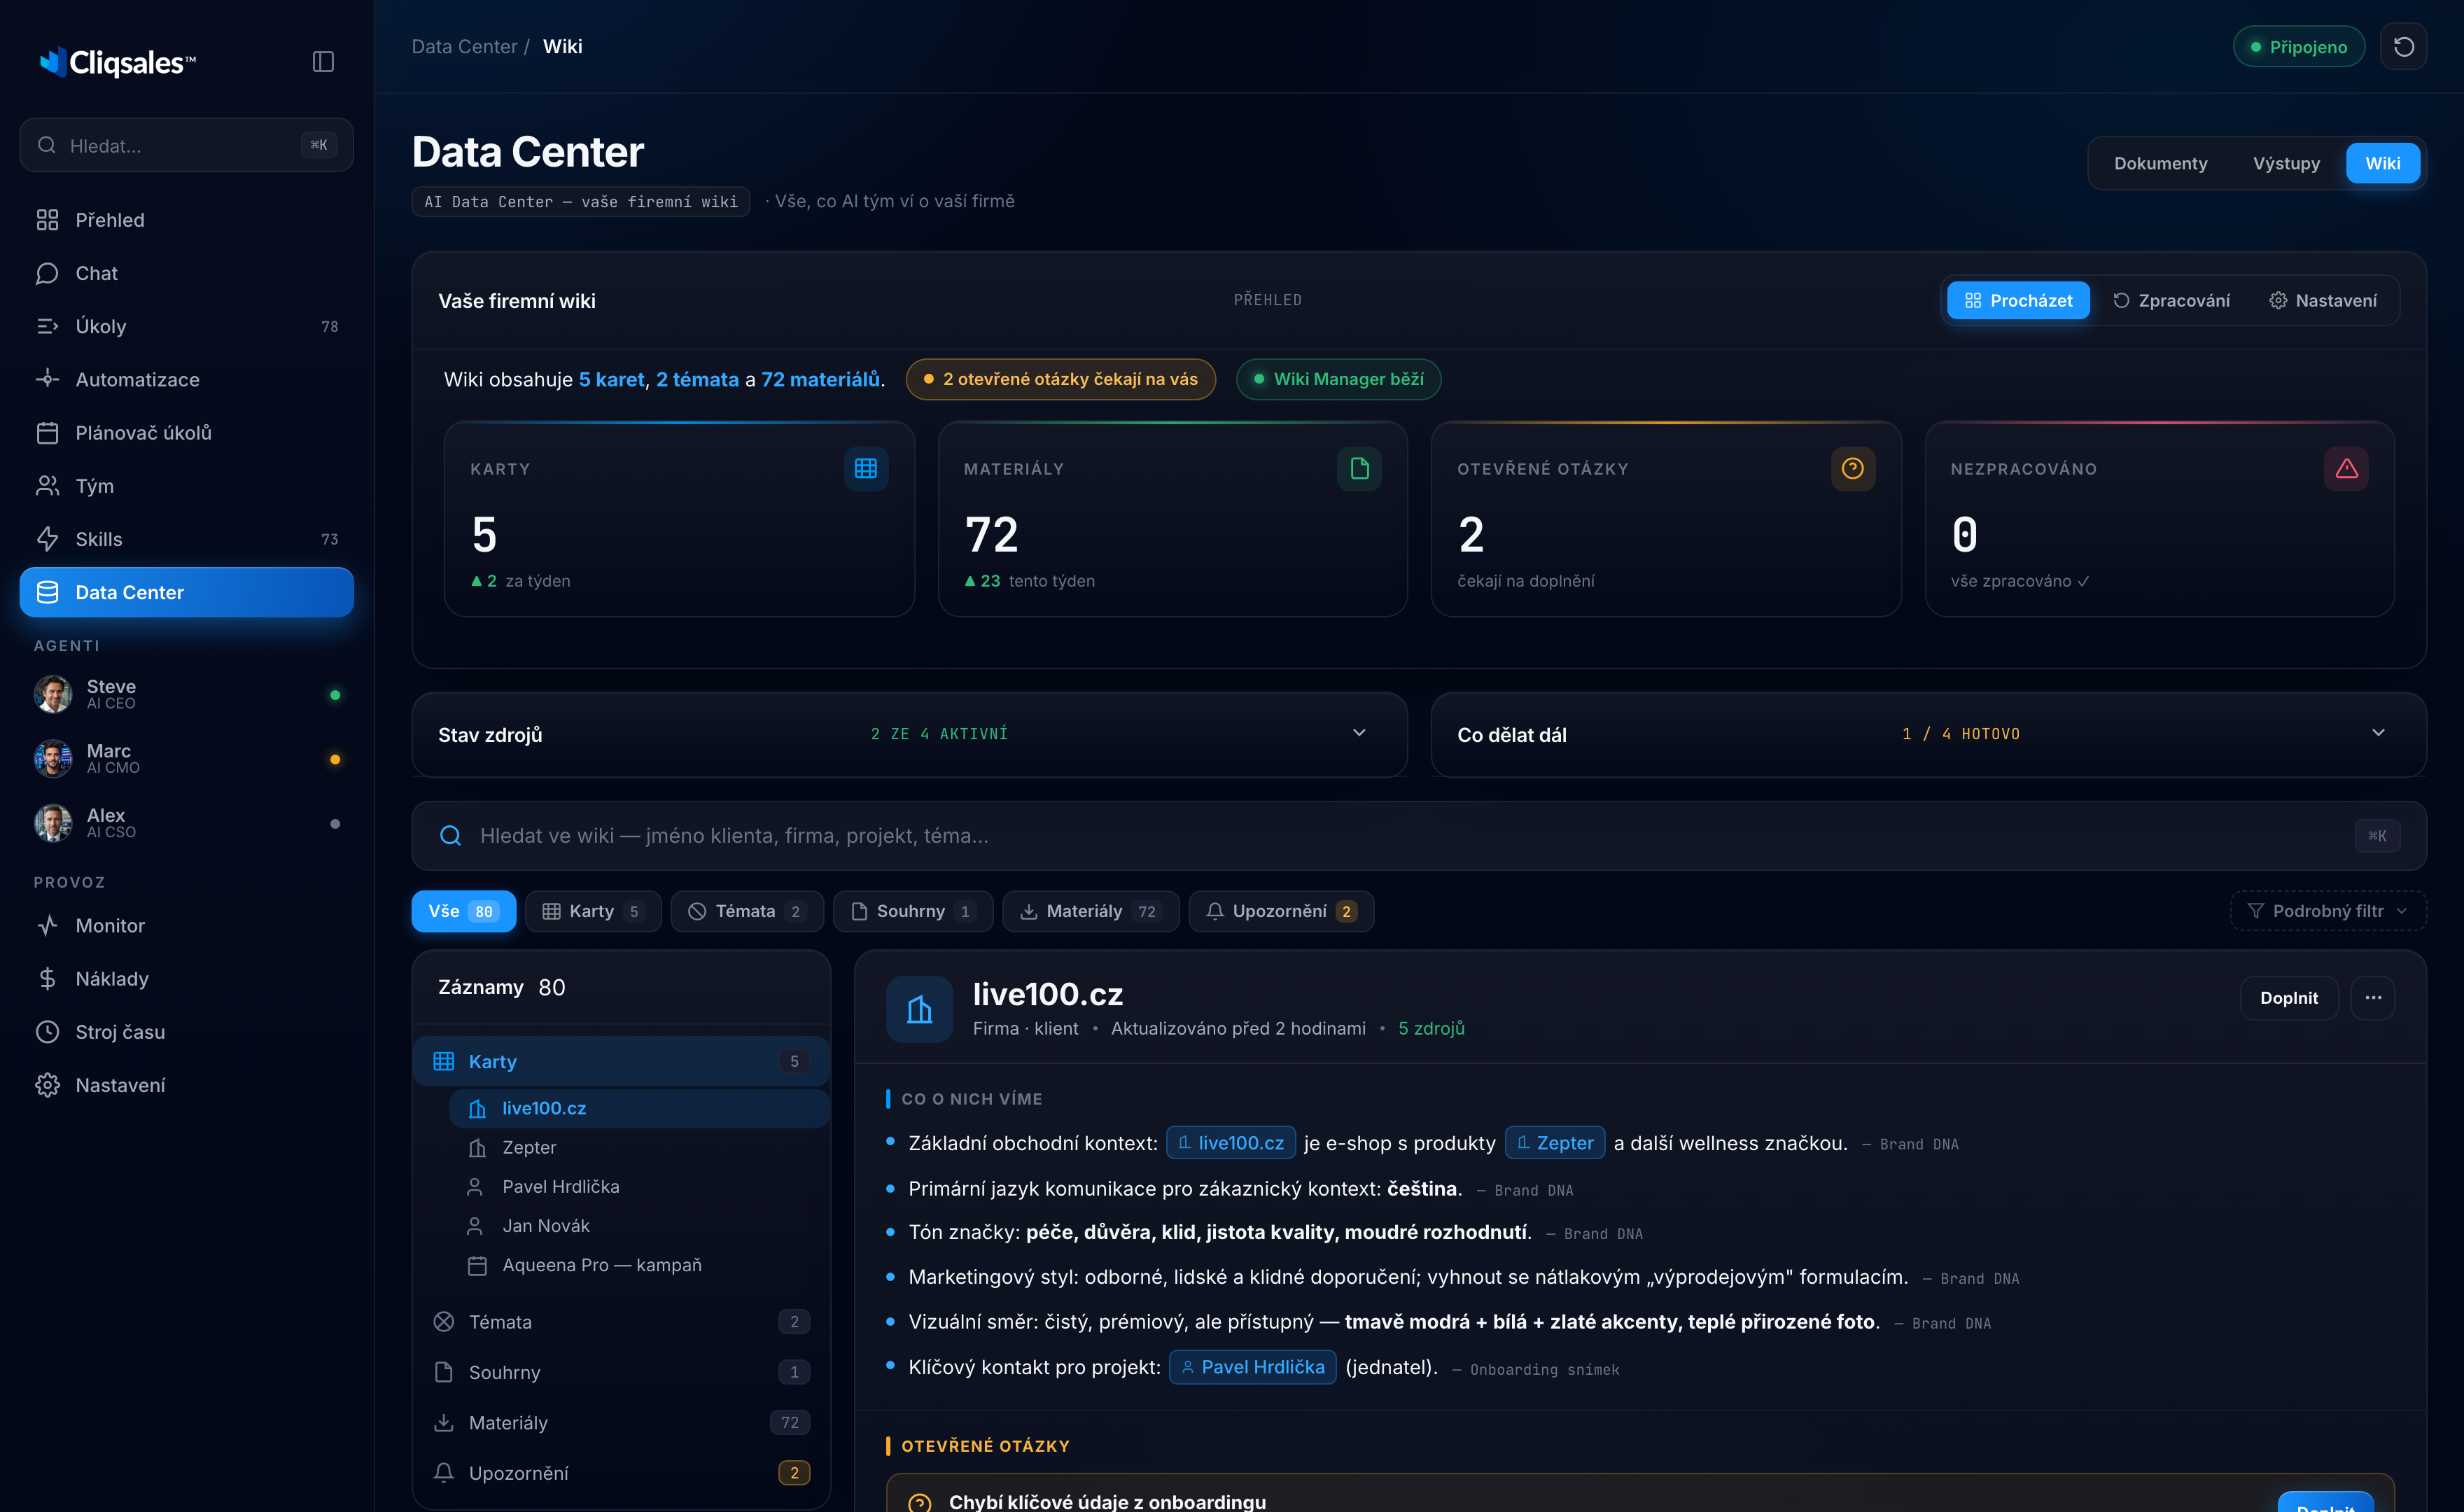Expand the Souhrny group in Záznamy
Screen dimensions: 2464x1512
[621, 1372]
